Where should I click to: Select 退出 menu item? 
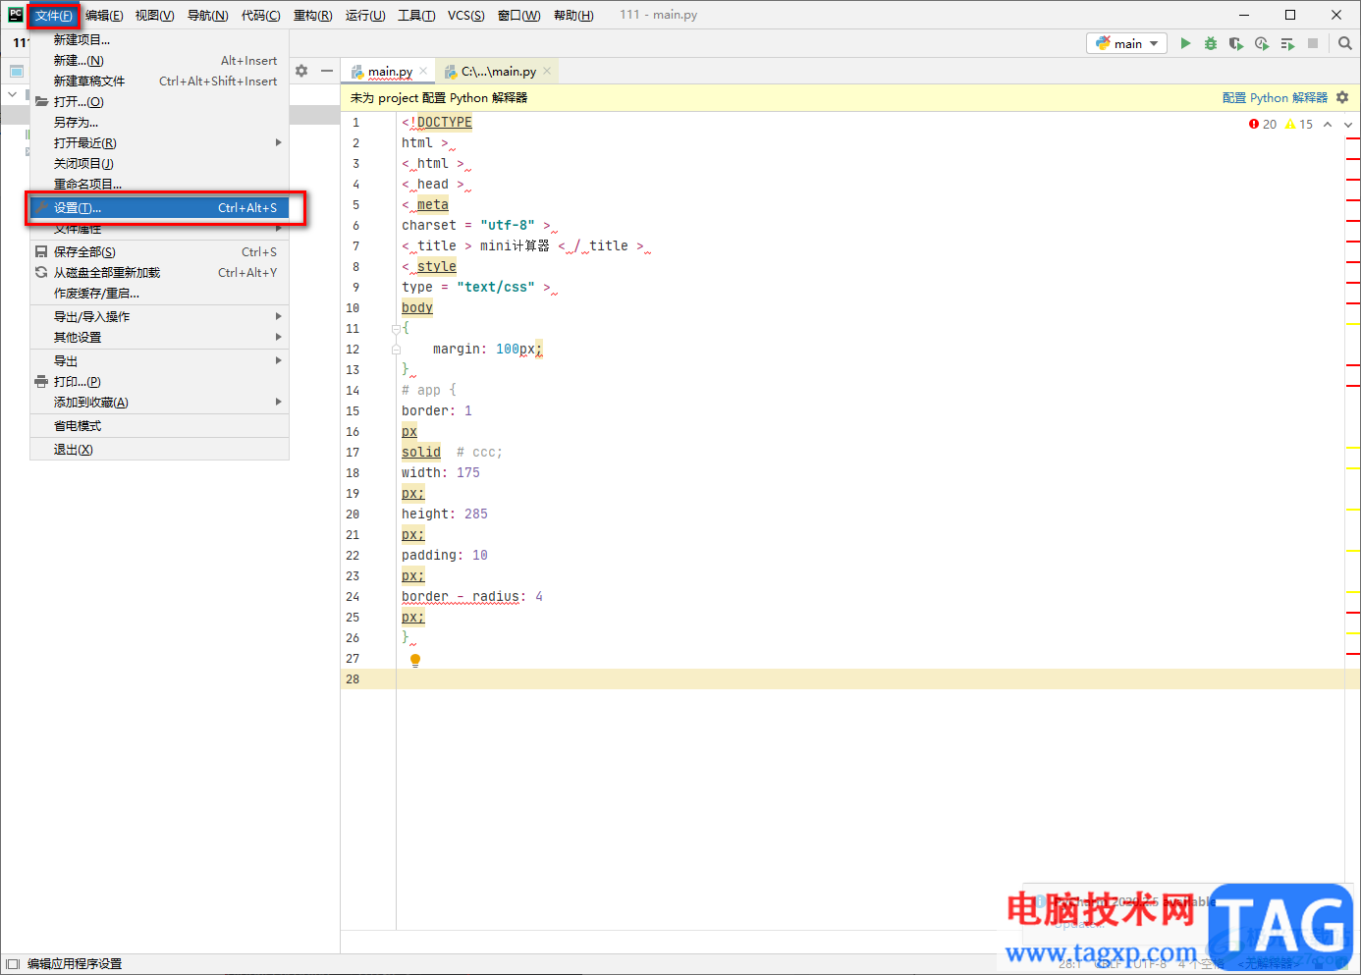[160, 450]
